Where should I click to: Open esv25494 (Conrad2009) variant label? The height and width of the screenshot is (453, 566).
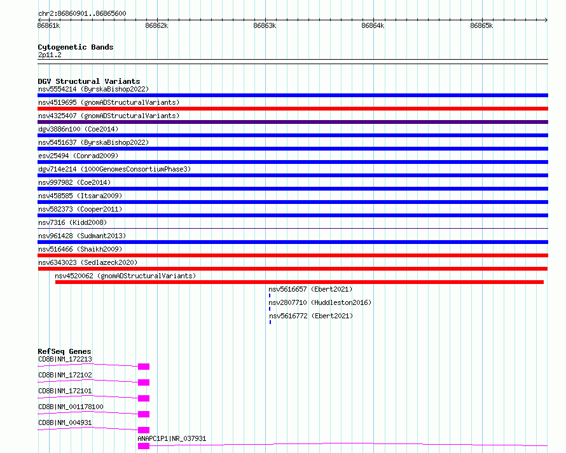tap(78, 156)
